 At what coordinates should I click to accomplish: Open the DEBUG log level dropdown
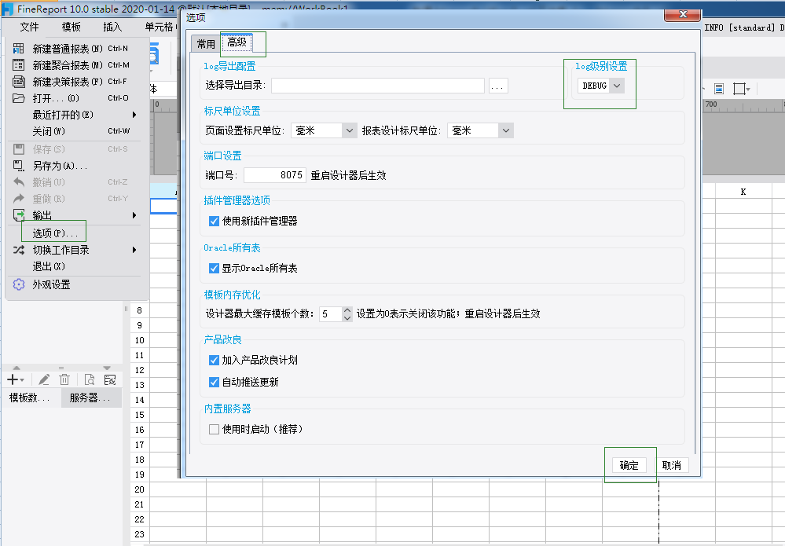(x=601, y=86)
